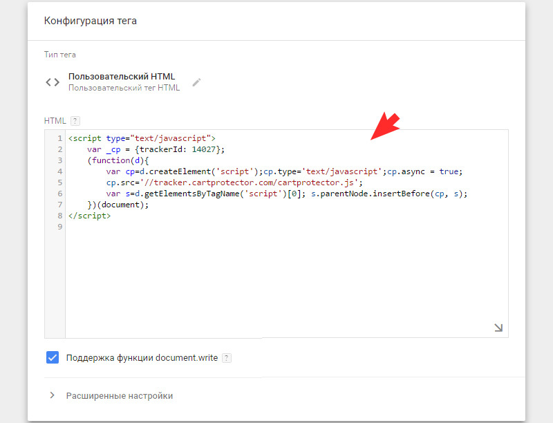Toggle the document.write support checkbox
The height and width of the screenshot is (423, 553).
pyautogui.click(x=53, y=357)
